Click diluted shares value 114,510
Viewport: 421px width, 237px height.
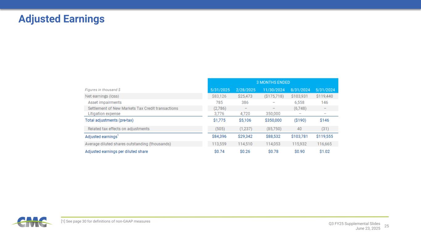pyautogui.click(x=246, y=144)
